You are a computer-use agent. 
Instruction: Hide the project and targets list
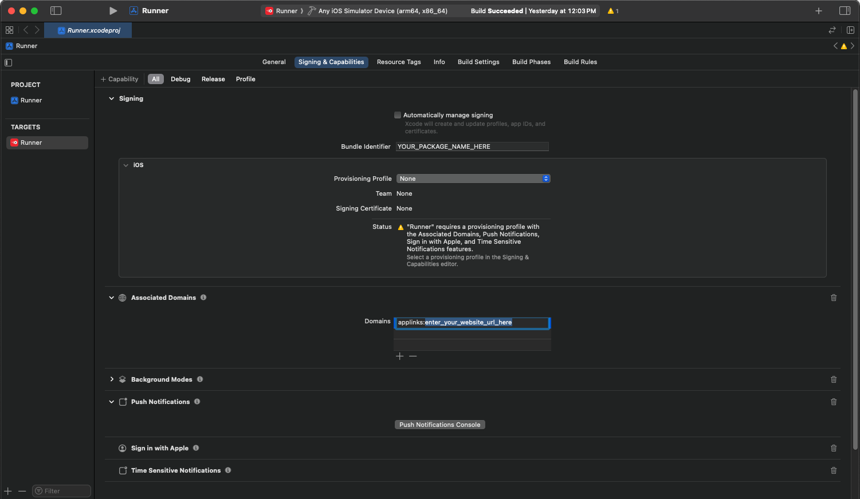pos(8,62)
